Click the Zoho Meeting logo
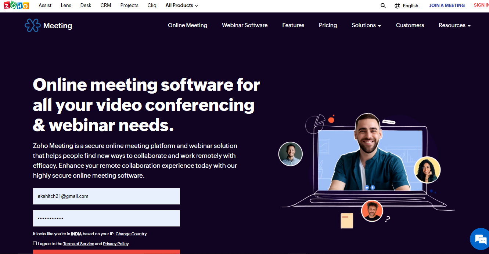489x254 pixels. pyautogui.click(x=48, y=25)
